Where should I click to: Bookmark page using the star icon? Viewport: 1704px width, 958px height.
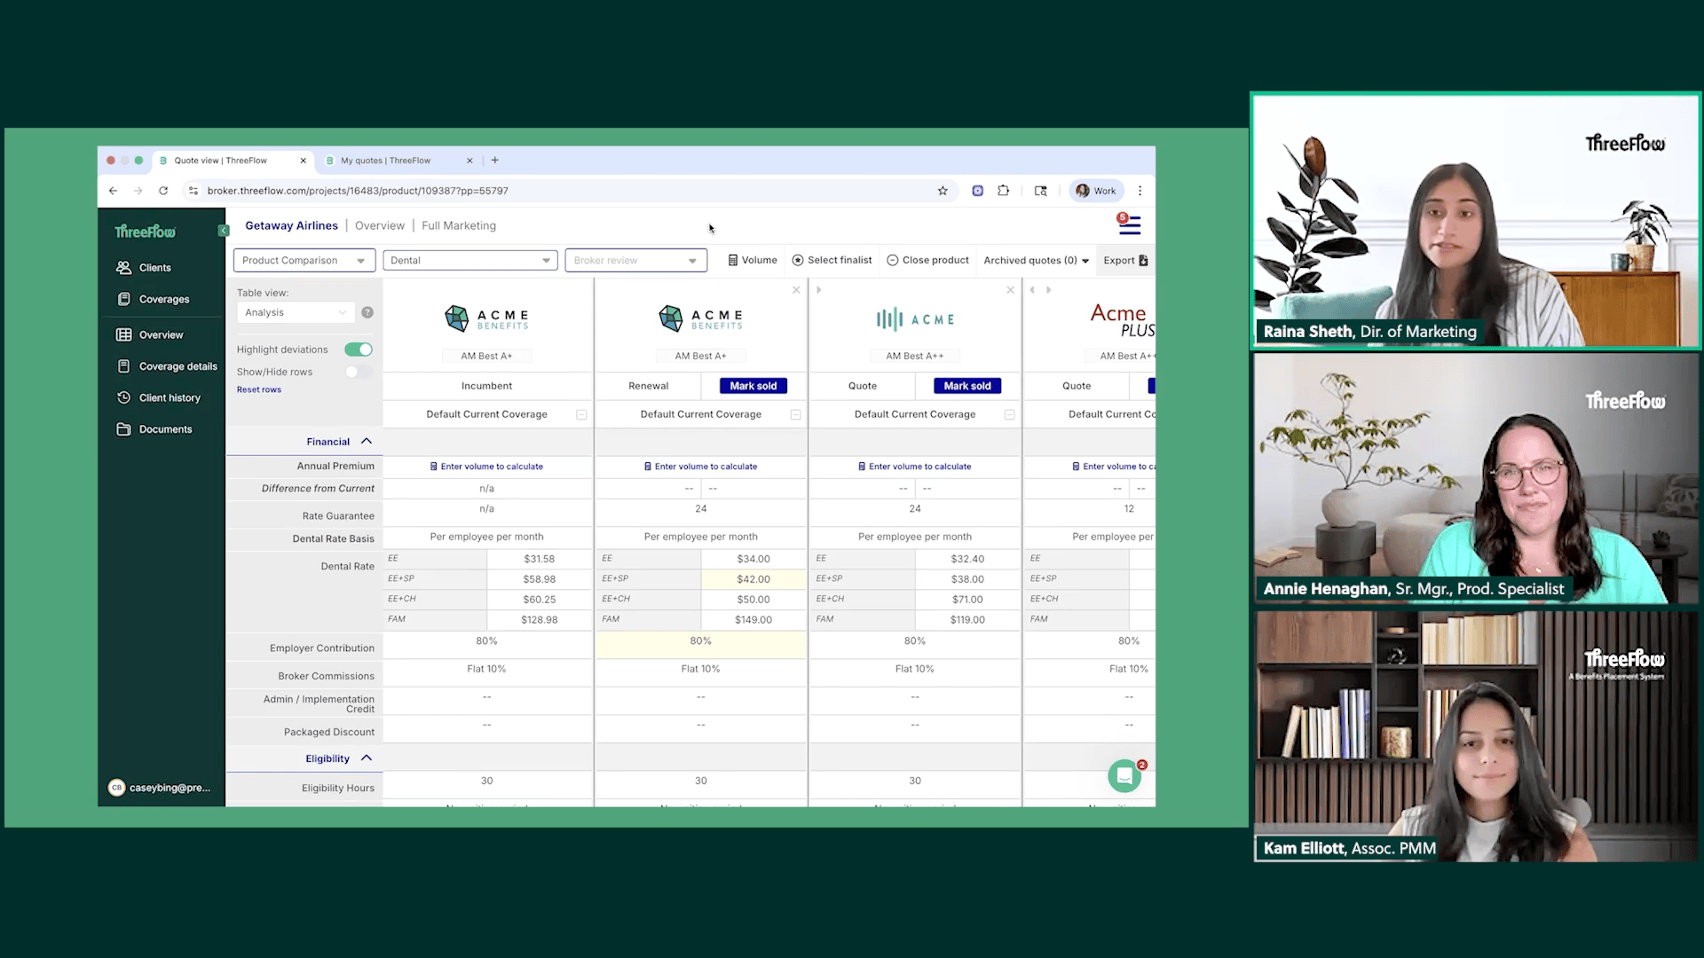click(x=943, y=191)
